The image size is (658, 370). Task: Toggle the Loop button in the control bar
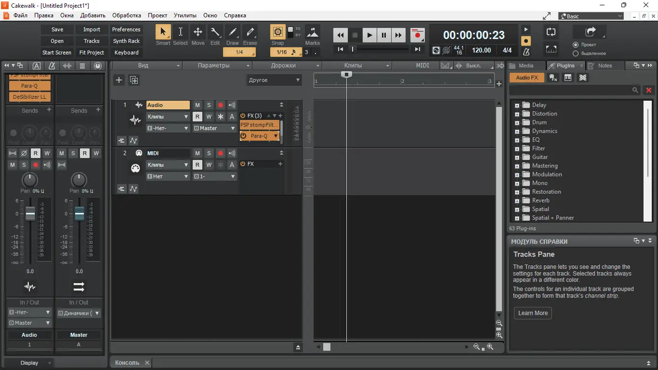551,32
